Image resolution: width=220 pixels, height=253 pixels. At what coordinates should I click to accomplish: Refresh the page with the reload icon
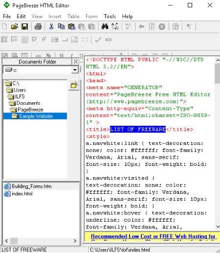(152, 26)
